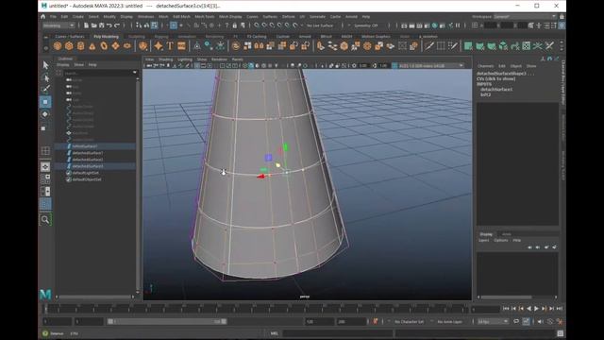The width and height of the screenshot is (604, 340).
Task: Click the single perspective view layout icon
Action: [45, 166]
